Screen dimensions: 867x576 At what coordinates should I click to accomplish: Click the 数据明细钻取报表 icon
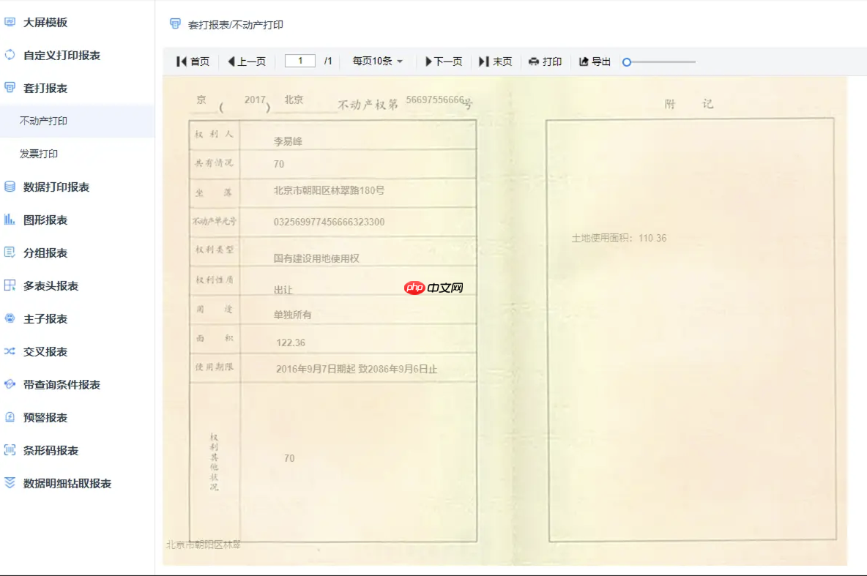10,484
